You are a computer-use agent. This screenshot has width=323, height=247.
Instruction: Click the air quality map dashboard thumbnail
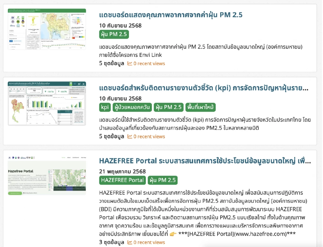click(x=47, y=29)
